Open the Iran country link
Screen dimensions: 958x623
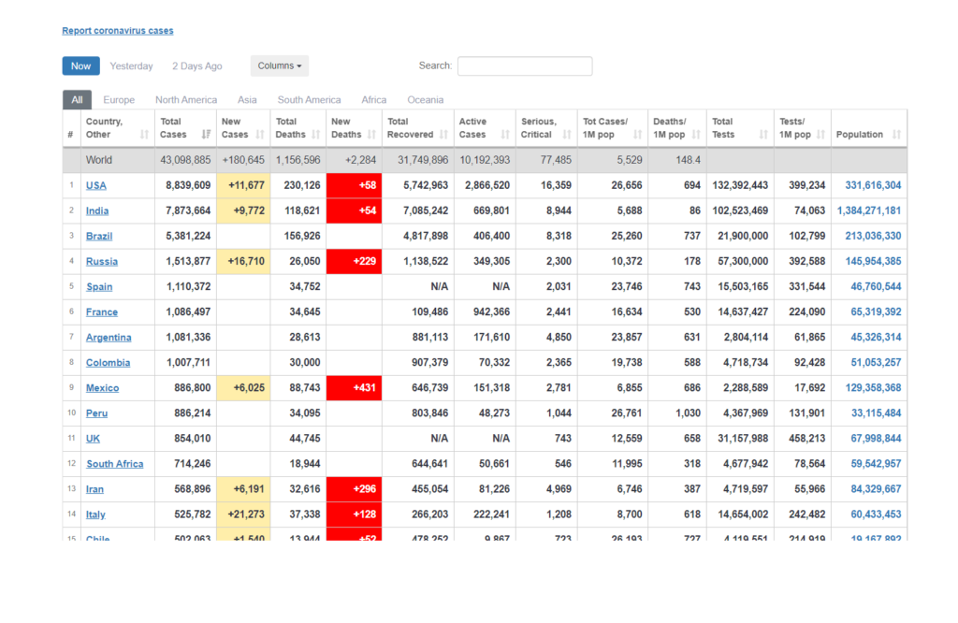(94, 489)
